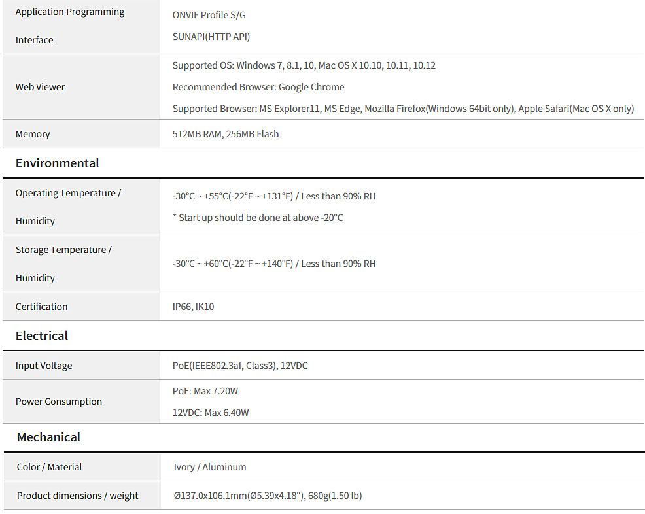Click the PoE: Max 7.20W text
This screenshot has width=645, height=514.
click(x=205, y=391)
